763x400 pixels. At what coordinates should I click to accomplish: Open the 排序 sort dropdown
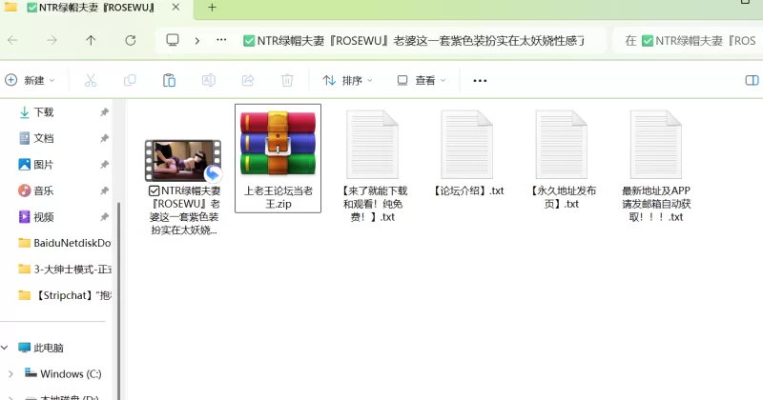(347, 80)
